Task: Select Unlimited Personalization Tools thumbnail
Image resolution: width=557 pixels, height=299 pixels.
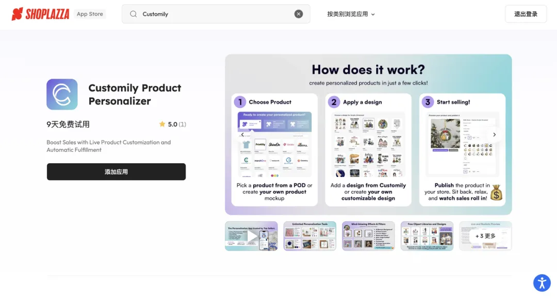Action: coord(310,236)
